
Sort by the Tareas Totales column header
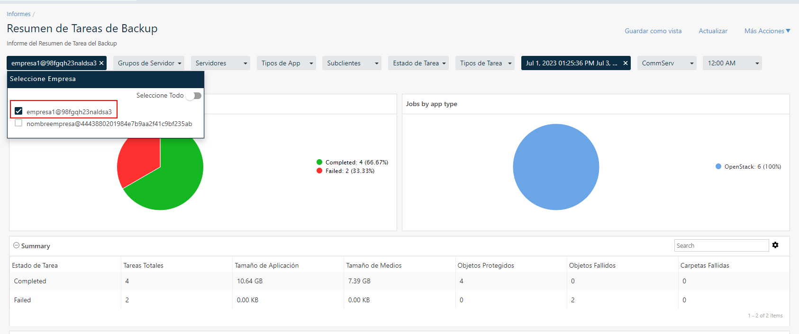143,265
